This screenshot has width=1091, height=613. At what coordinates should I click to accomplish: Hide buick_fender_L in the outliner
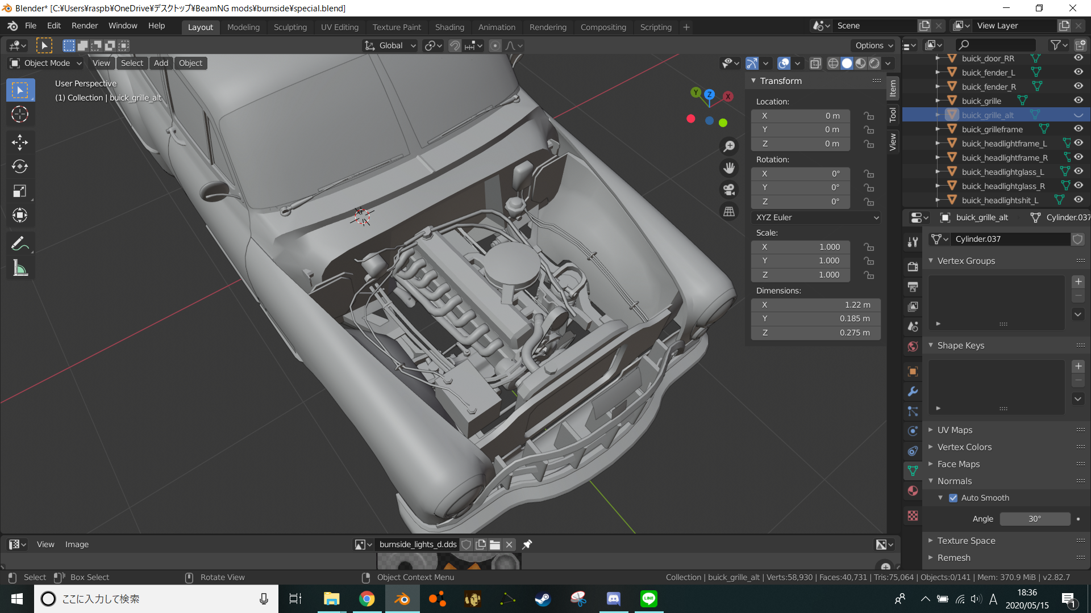click(x=1078, y=72)
